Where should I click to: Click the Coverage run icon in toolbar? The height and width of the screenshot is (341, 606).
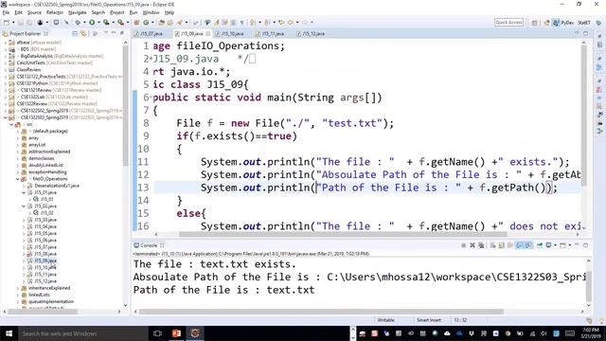coord(106,23)
